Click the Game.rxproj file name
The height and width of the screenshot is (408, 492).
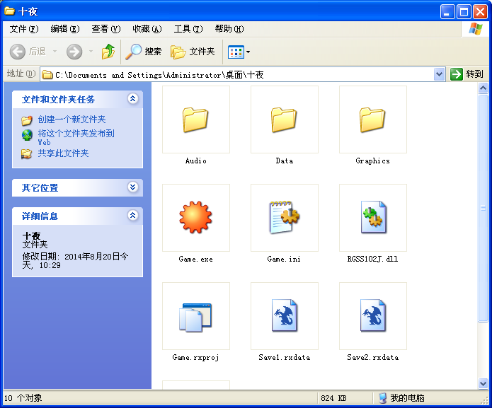[x=196, y=358]
